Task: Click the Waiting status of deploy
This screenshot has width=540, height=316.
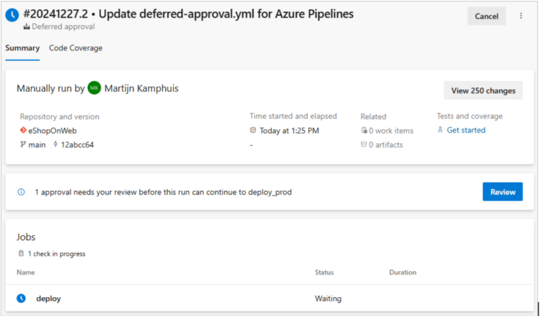Action: point(328,298)
